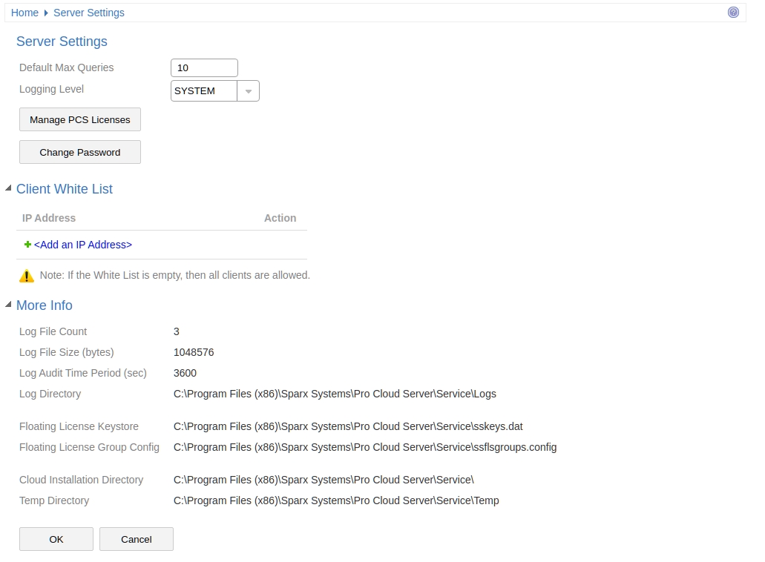Click the IP Address column header
The width and height of the screenshot is (765, 562).
pos(49,218)
